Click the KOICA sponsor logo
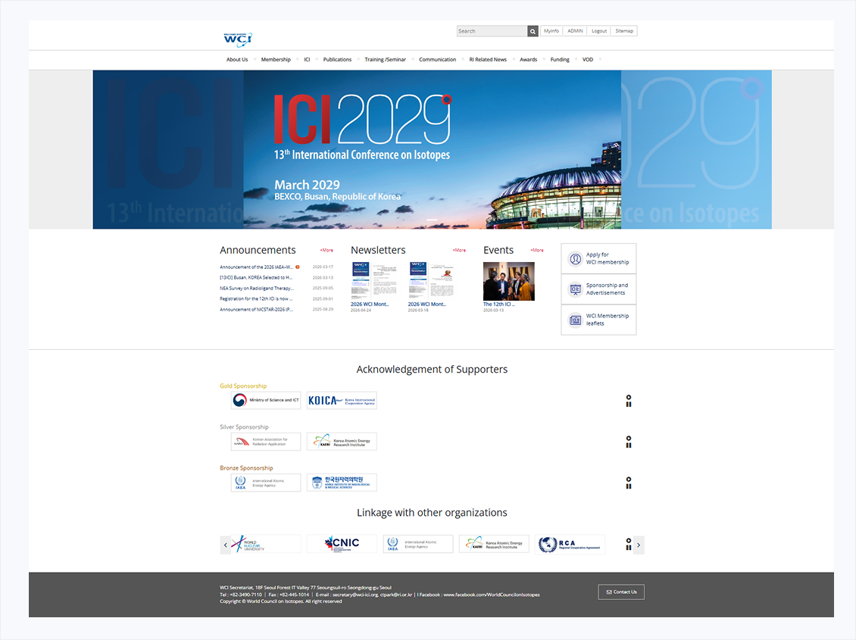Screen dimensions: 856x640 [x=342, y=401]
